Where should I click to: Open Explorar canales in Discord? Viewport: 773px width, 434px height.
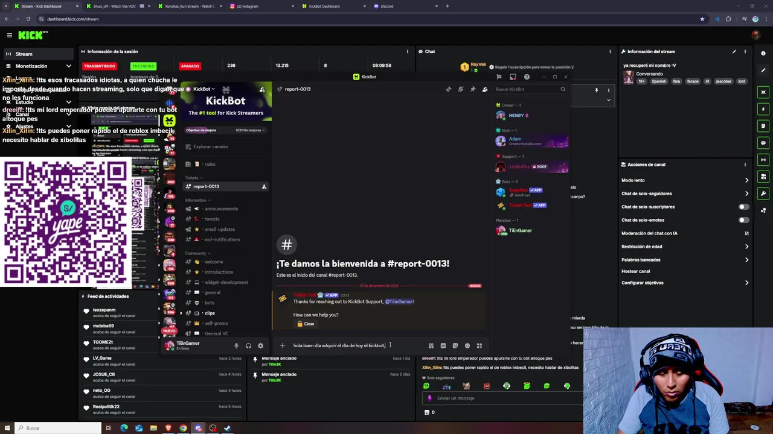click(210, 146)
